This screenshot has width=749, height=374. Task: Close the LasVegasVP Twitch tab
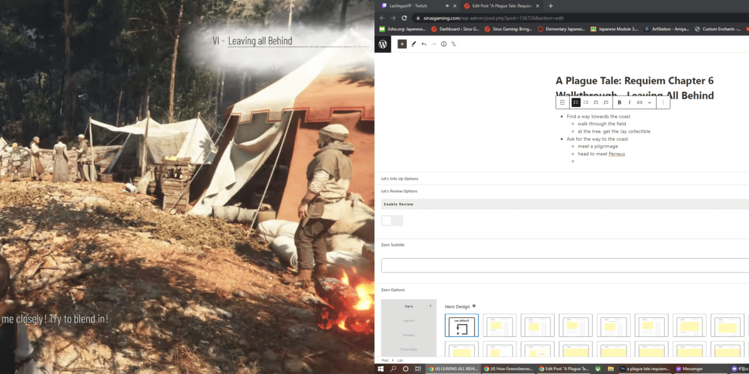(x=455, y=6)
